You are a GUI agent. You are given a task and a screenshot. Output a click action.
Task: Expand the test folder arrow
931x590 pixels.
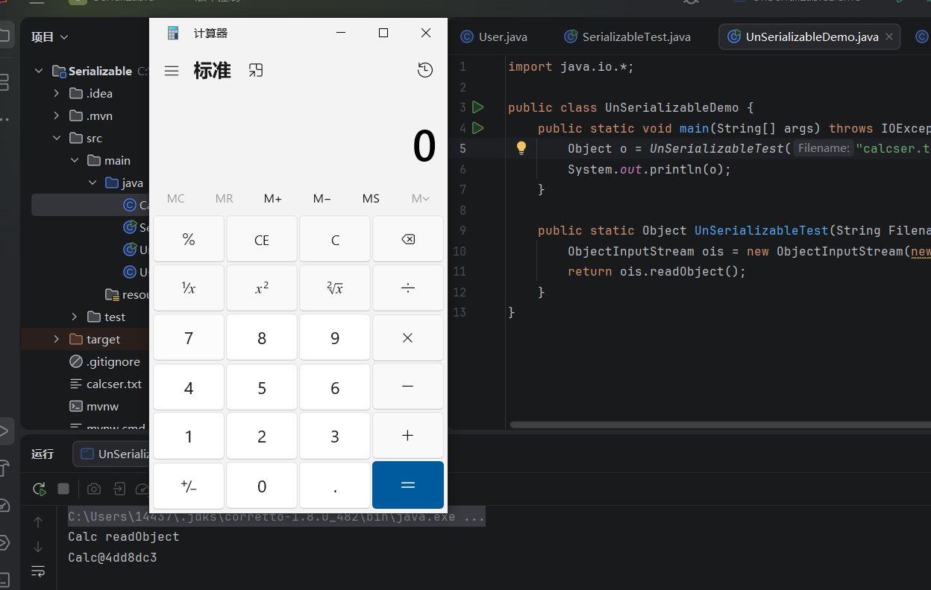click(x=75, y=317)
